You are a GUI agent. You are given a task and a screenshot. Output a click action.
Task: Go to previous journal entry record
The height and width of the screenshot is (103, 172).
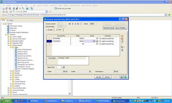73,24
